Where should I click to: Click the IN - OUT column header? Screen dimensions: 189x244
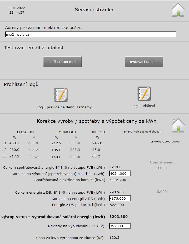(x=100, y=132)
